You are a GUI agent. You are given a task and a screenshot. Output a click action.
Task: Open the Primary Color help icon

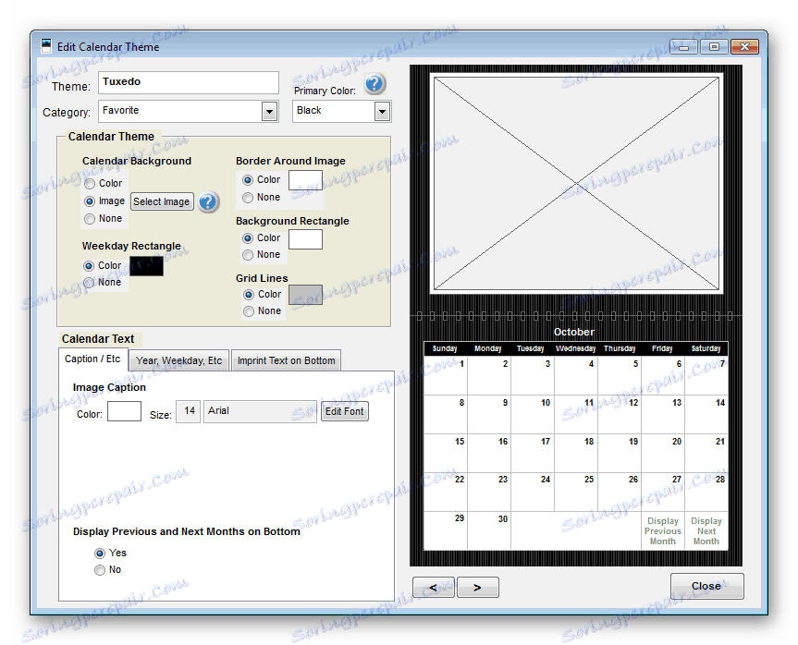pyautogui.click(x=374, y=83)
